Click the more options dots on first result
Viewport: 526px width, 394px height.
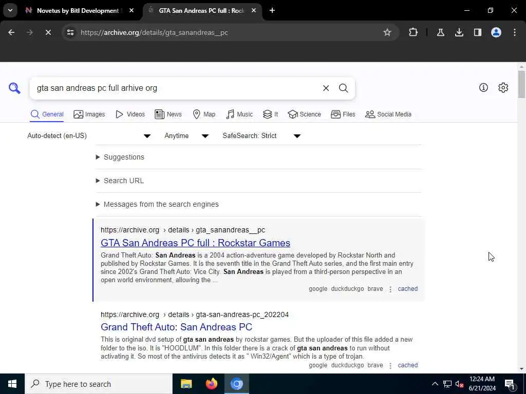pyautogui.click(x=390, y=289)
